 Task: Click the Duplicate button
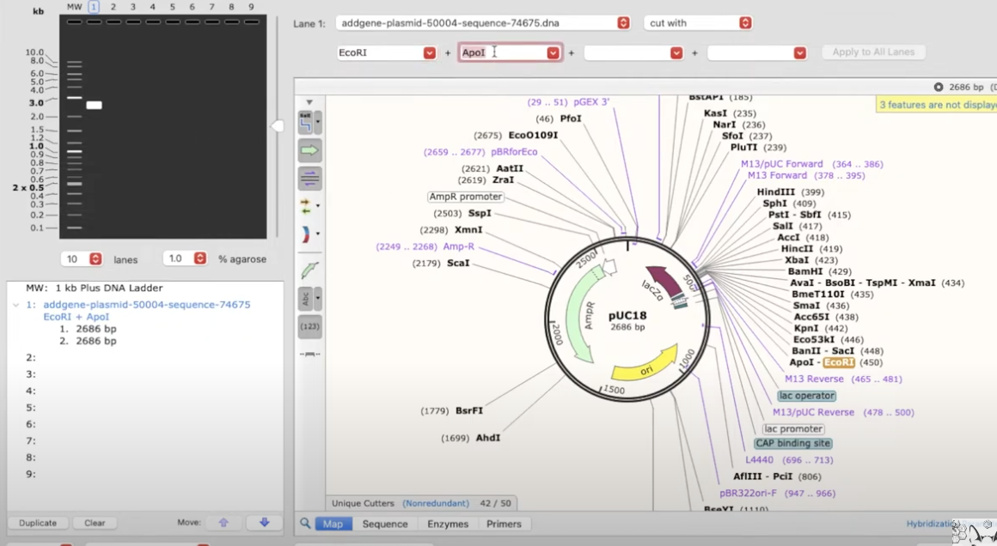pyautogui.click(x=38, y=523)
